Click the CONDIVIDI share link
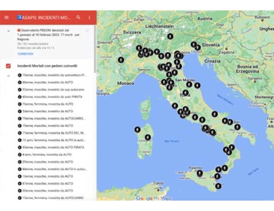Image resolution: width=274 pixels, height=211 pixels. (x=25, y=54)
